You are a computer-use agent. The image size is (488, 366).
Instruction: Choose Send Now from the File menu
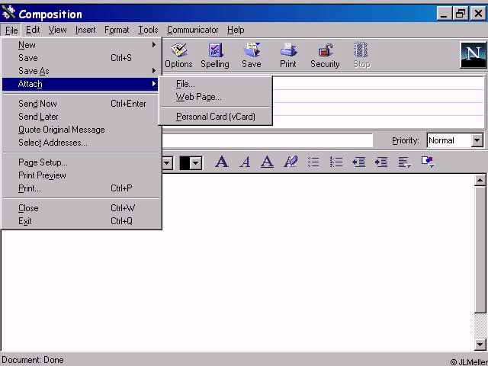82,104
